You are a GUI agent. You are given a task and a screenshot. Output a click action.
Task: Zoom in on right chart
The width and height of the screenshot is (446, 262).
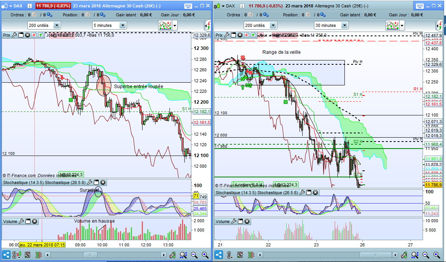point(436,255)
